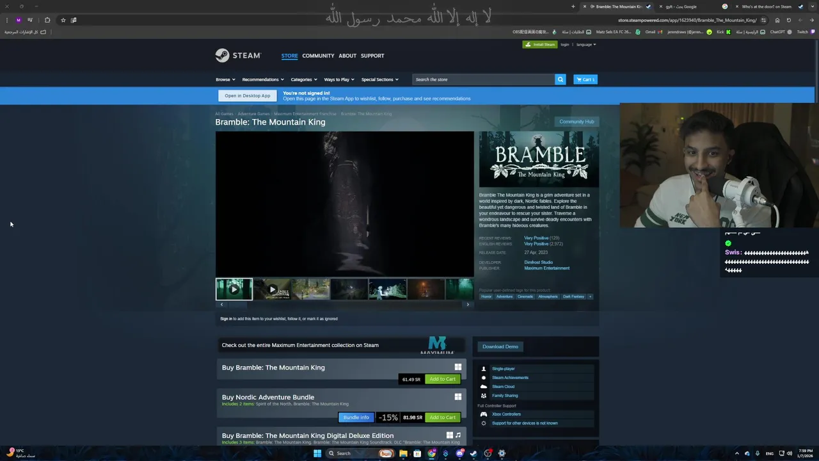Switch to the Google search tab
819x461 pixels.
tap(692, 6)
